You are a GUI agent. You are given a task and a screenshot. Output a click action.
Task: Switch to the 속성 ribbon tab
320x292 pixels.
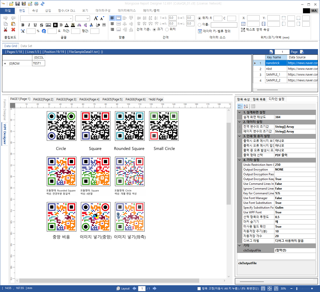pyautogui.click(x=35, y=11)
